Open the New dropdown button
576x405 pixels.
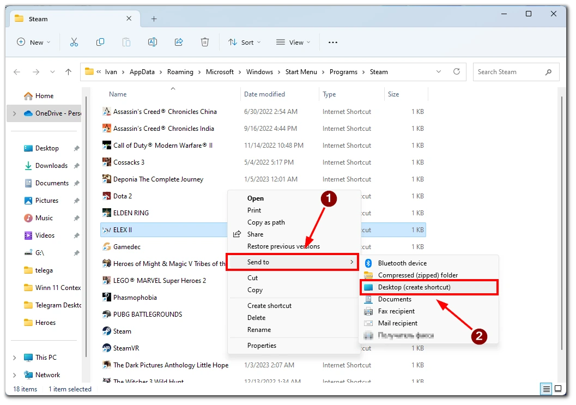pyautogui.click(x=34, y=43)
